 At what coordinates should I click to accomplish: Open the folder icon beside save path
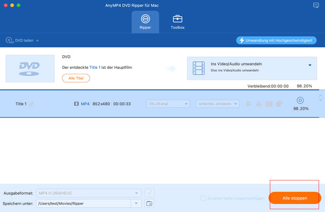point(149,203)
